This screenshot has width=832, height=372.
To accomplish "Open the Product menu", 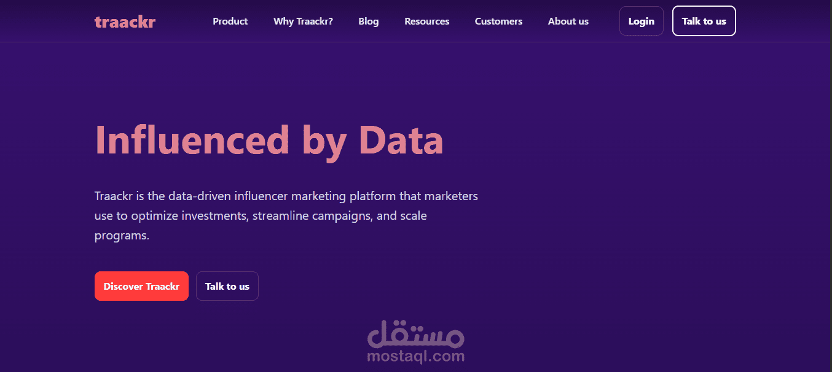I will click(x=230, y=21).
